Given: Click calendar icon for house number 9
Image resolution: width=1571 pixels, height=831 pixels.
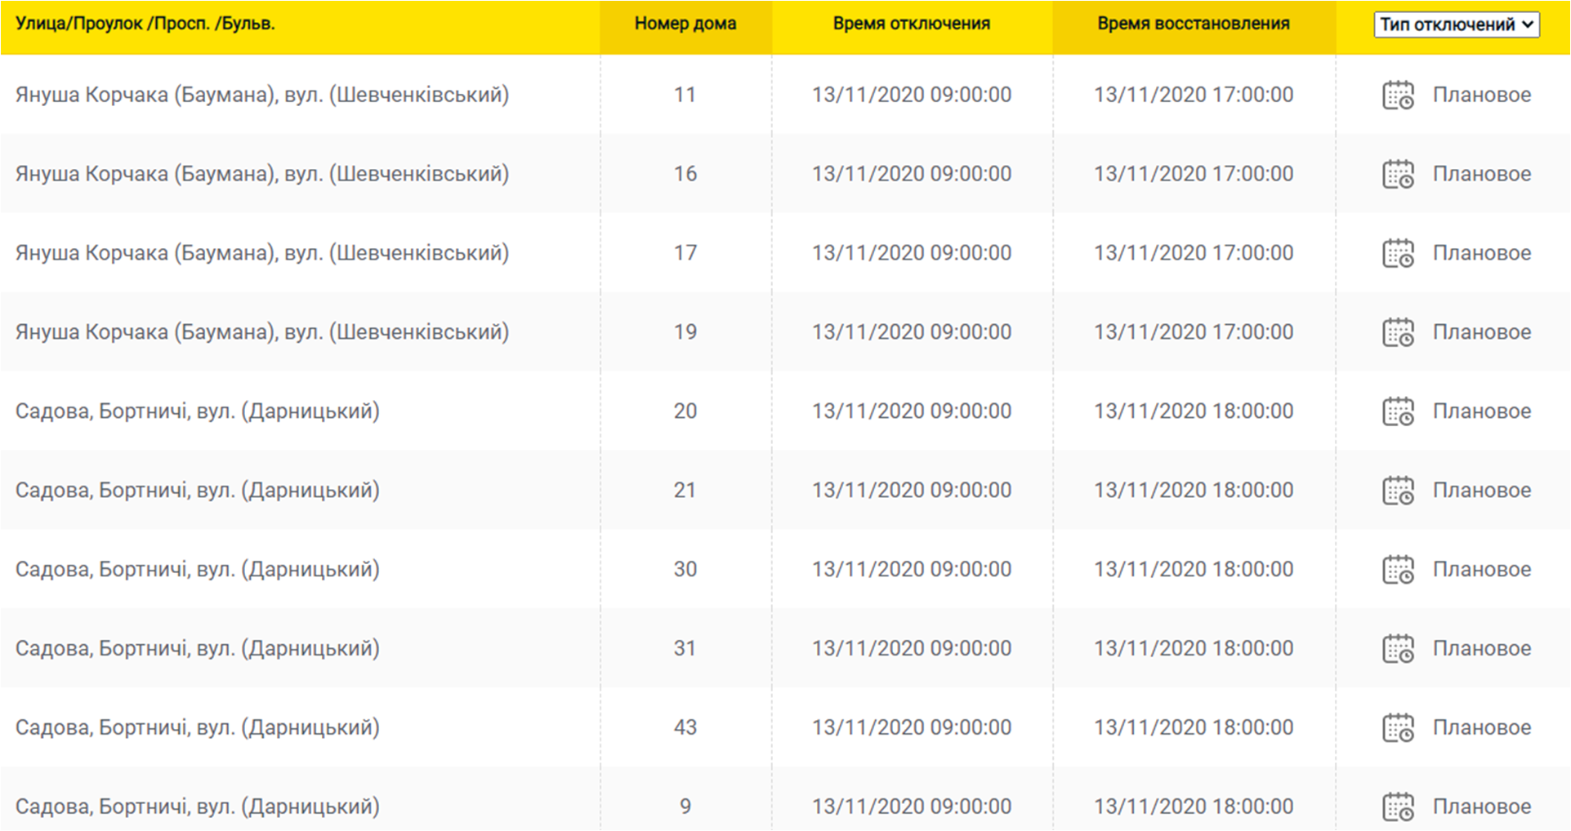Looking at the screenshot, I should [1398, 807].
